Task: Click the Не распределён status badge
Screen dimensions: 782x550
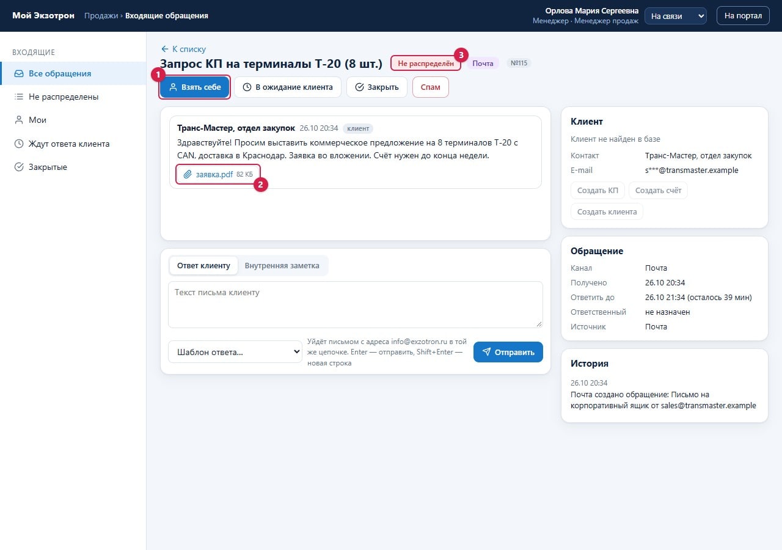Action: coord(426,63)
